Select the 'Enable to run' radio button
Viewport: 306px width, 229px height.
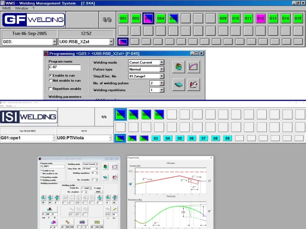pos(50,76)
